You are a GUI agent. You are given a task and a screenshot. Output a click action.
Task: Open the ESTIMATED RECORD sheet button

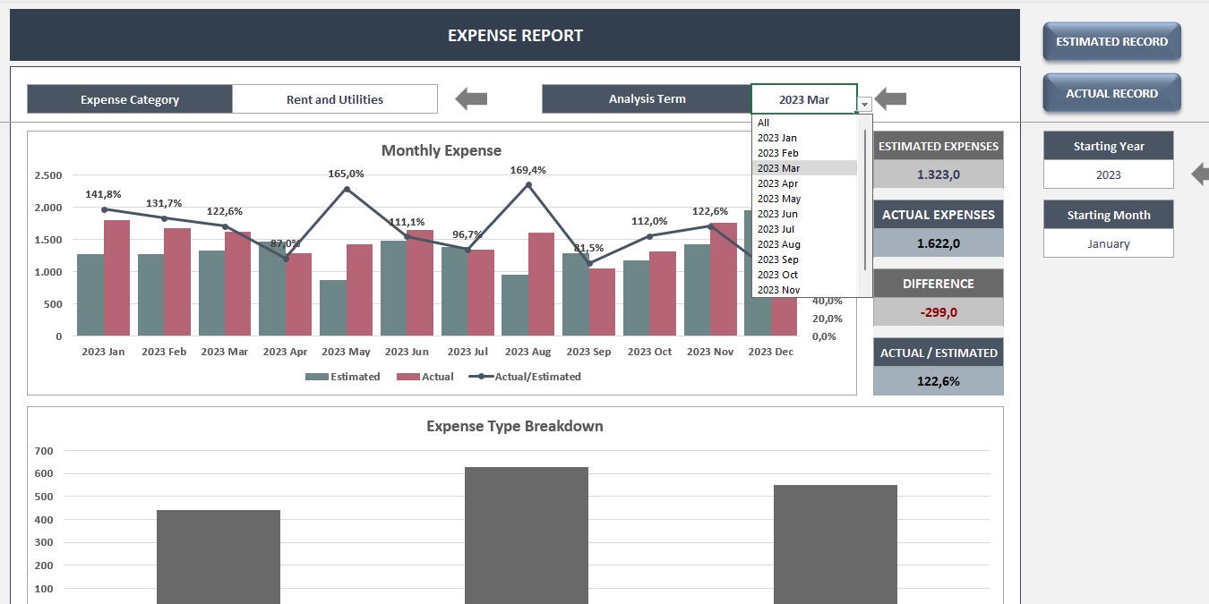coord(1111,41)
